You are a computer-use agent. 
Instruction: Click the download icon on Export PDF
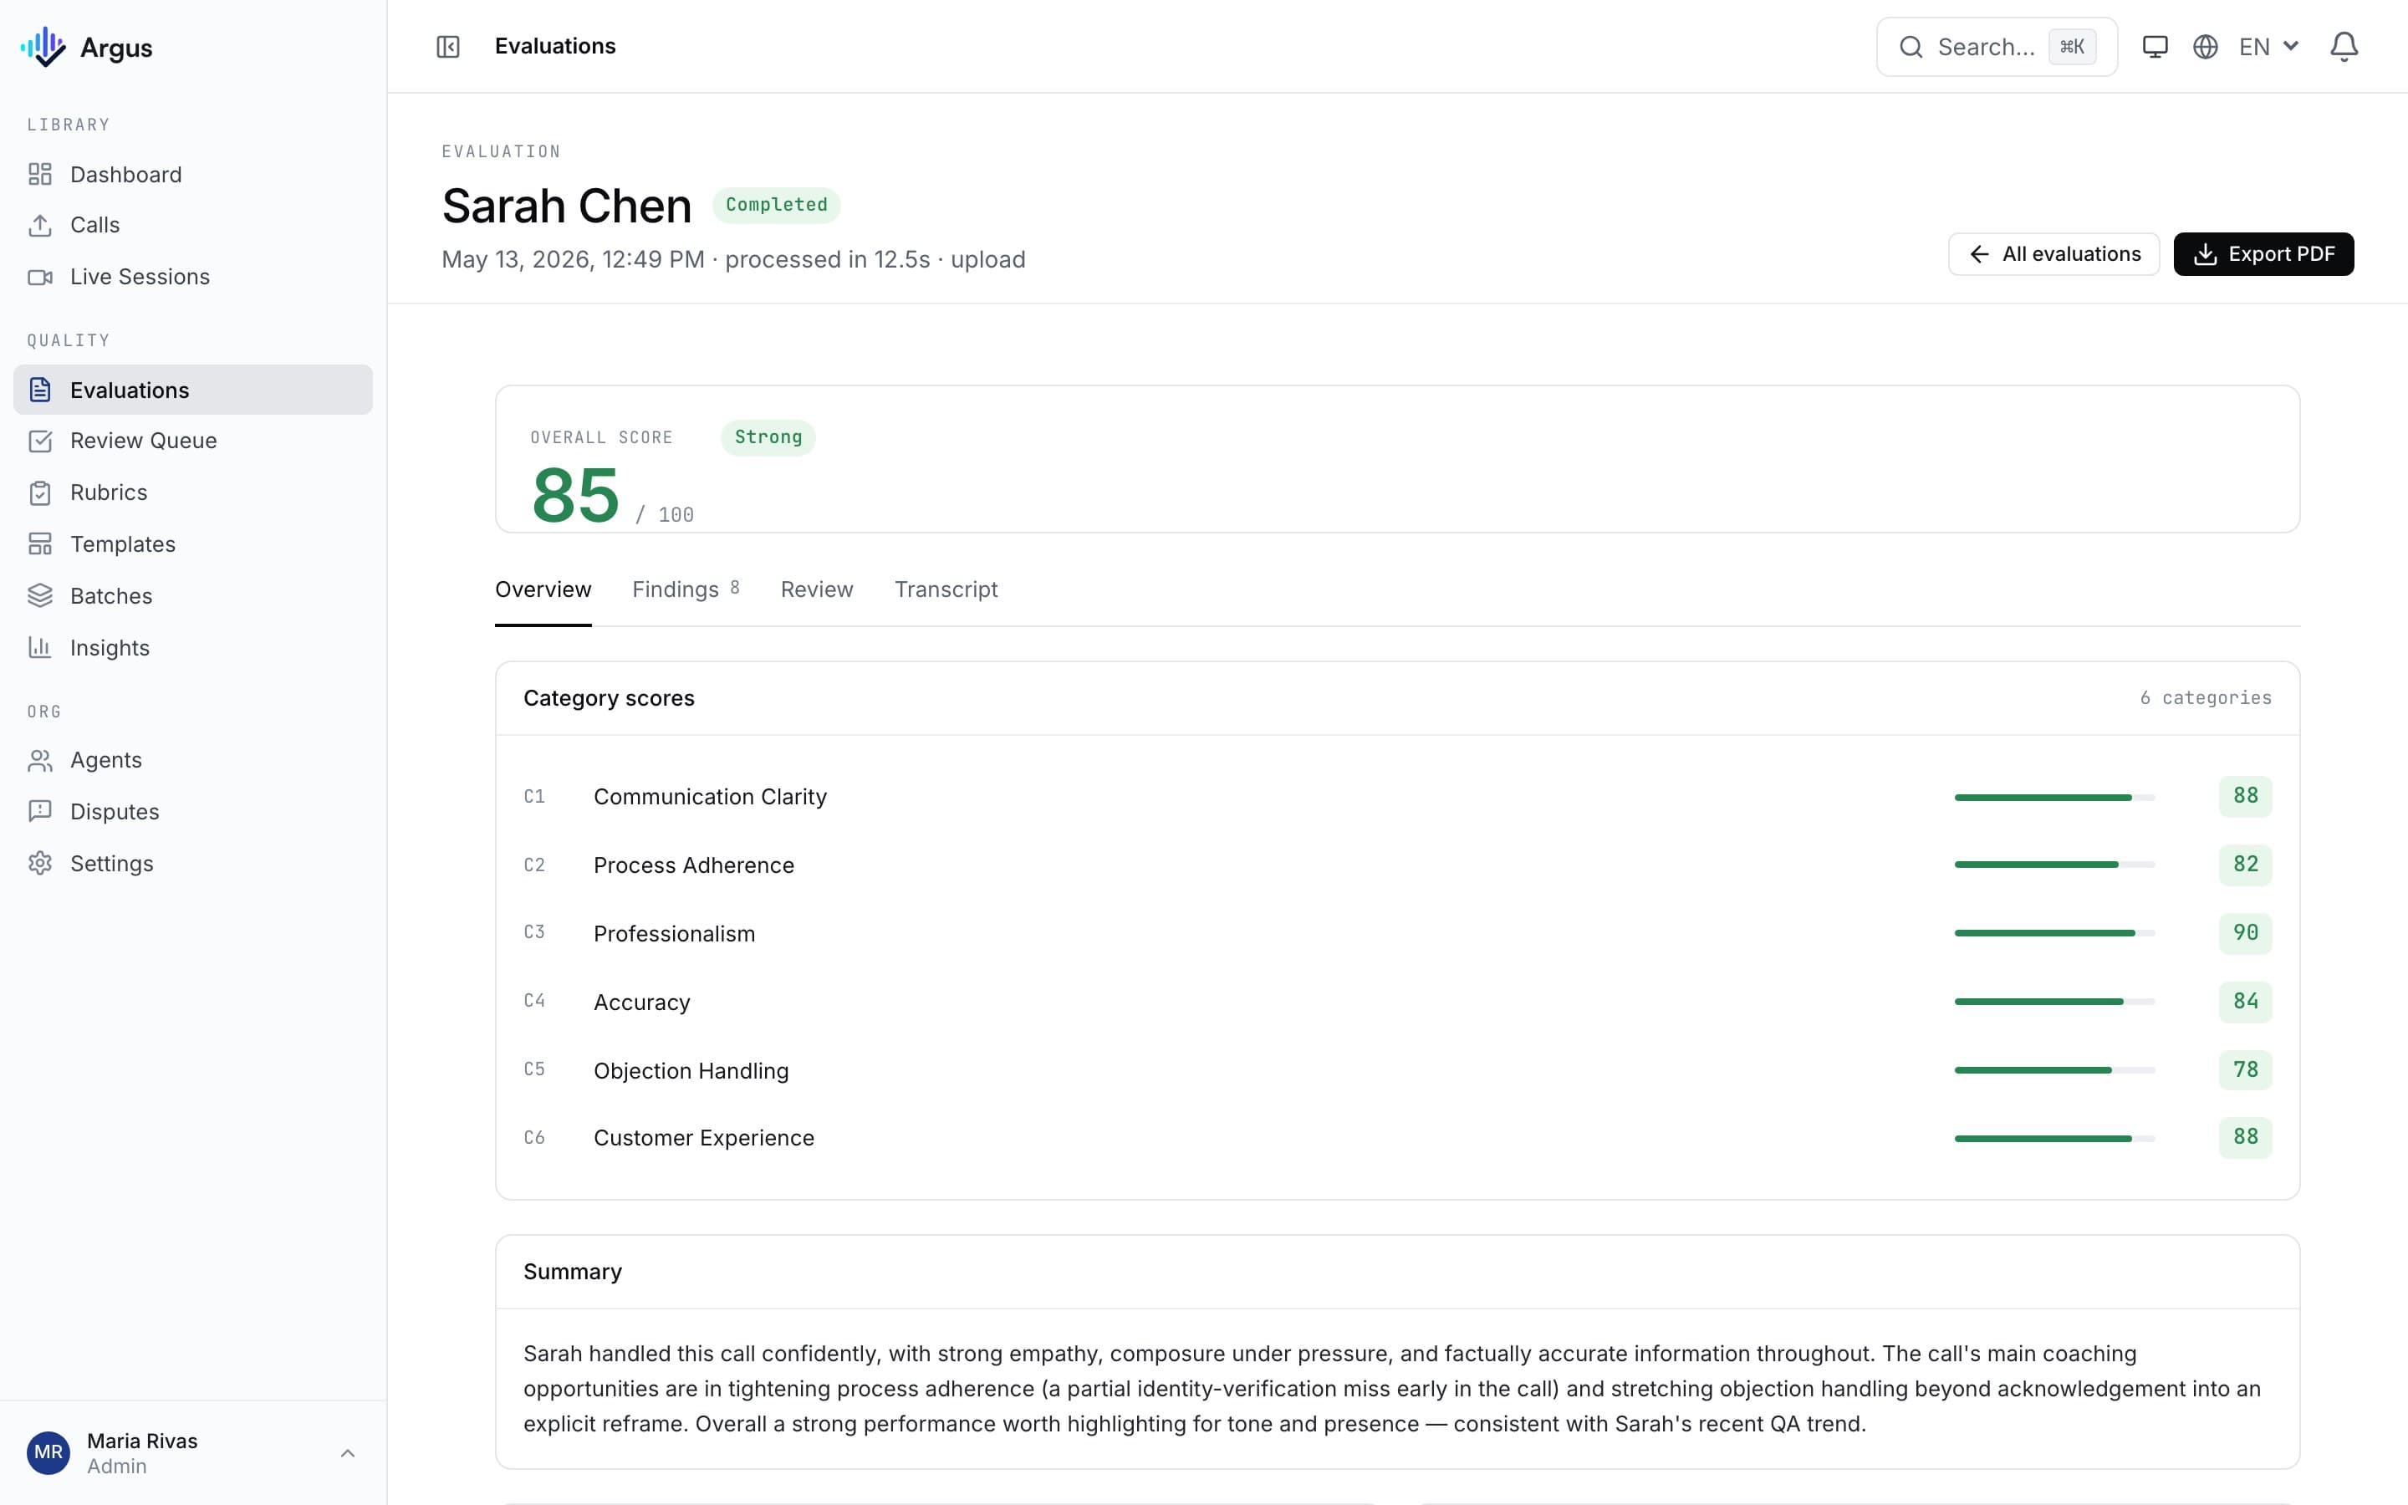pyautogui.click(x=2205, y=255)
